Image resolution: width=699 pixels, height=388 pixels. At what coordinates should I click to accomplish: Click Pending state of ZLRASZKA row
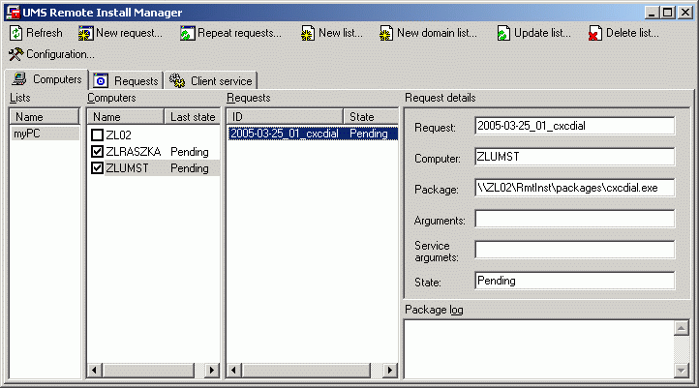click(190, 152)
